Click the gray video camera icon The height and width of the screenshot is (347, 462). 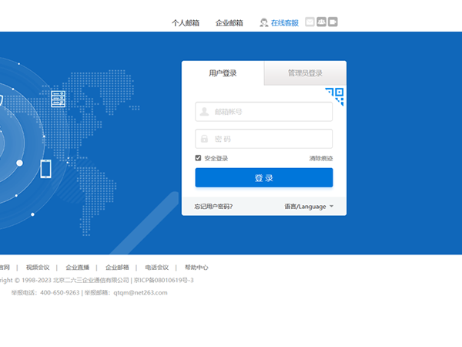point(333,22)
